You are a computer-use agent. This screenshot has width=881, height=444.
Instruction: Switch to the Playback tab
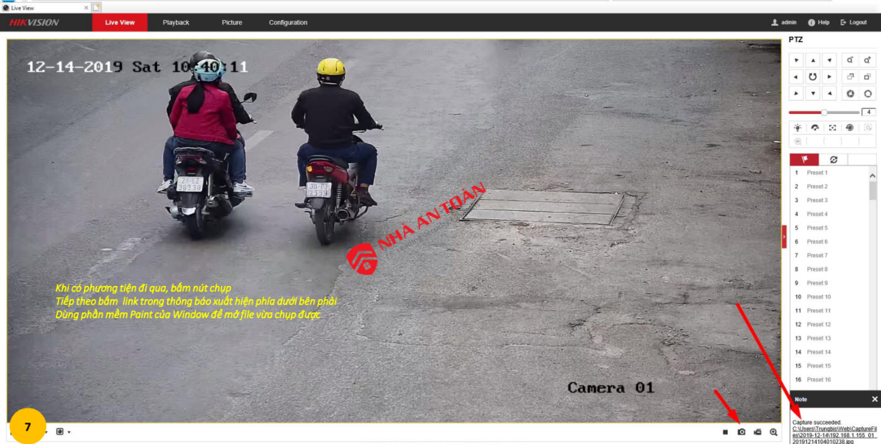point(176,23)
